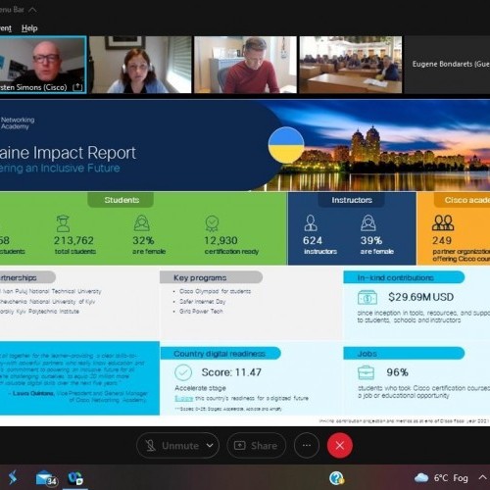This screenshot has height=490, width=490.
Task: Click the 6°C Fog weather widget
Action: tap(441, 478)
